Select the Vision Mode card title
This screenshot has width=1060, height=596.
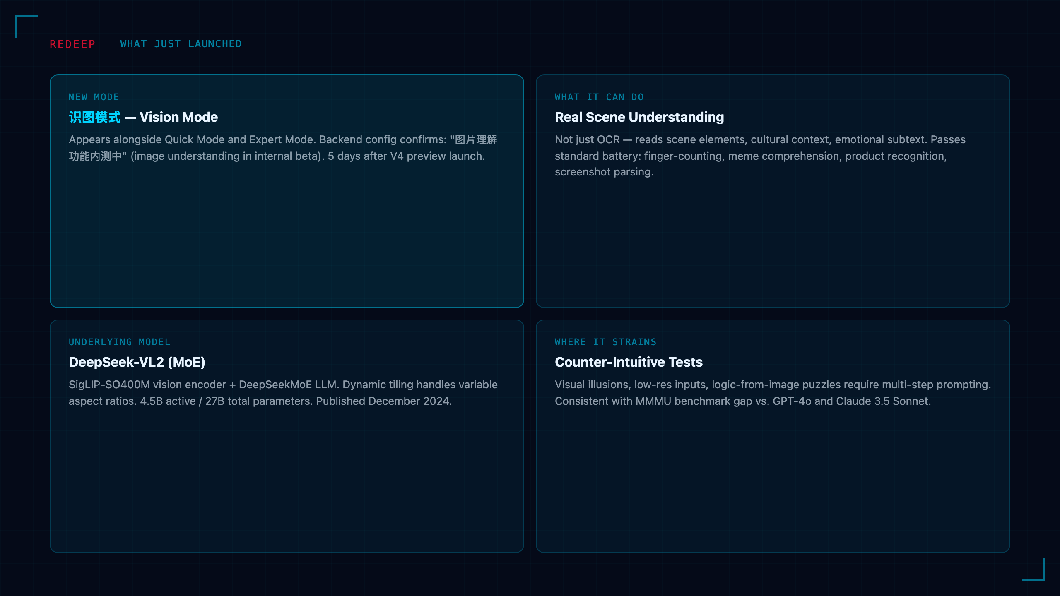click(x=143, y=117)
